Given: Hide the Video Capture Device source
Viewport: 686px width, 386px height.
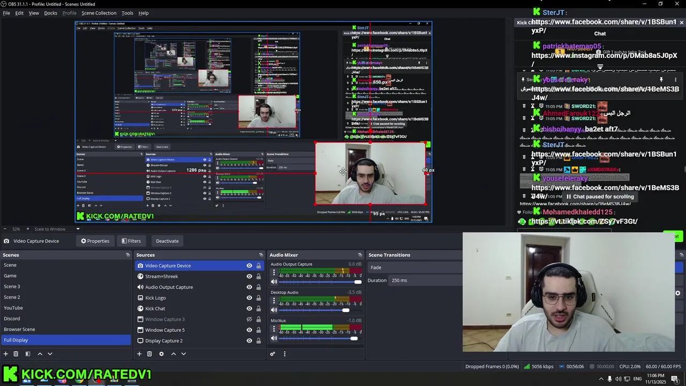Looking at the screenshot, I should point(249,266).
